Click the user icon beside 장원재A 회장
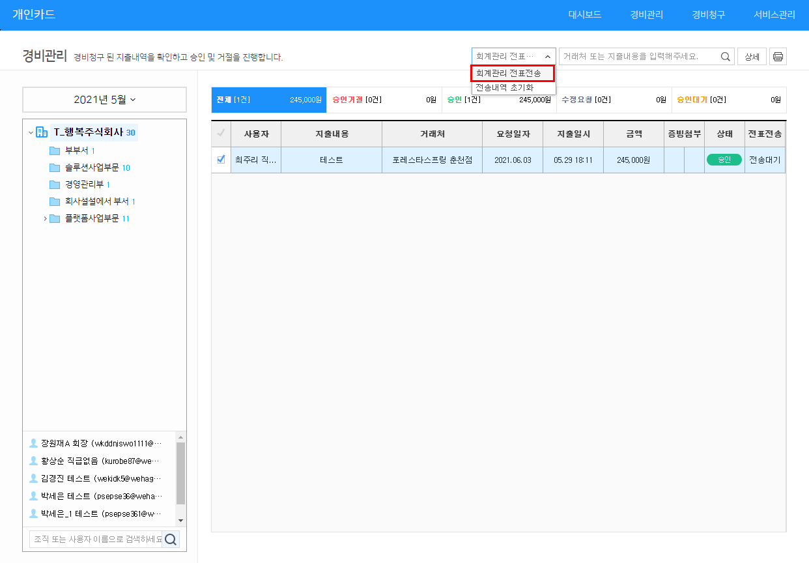This screenshot has width=809, height=563. tap(34, 443)
